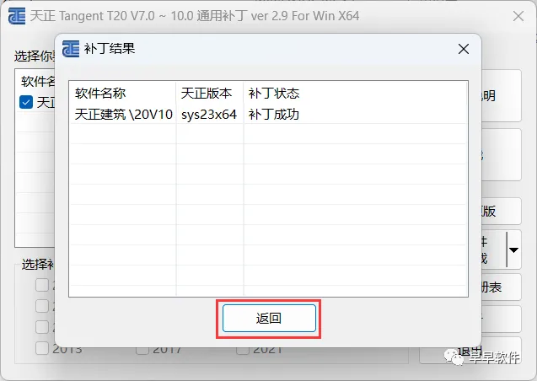Click the Tangent app icon in main title bar
Image resolution: width=537 pixels, height=381 pixels.
[x=17, y=16]
